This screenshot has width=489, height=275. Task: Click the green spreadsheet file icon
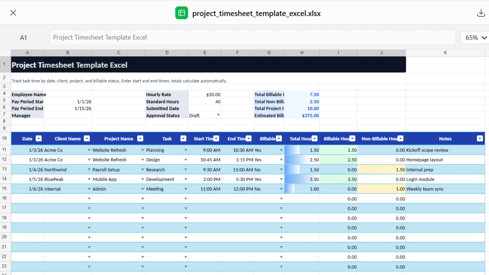coord(182,13)
